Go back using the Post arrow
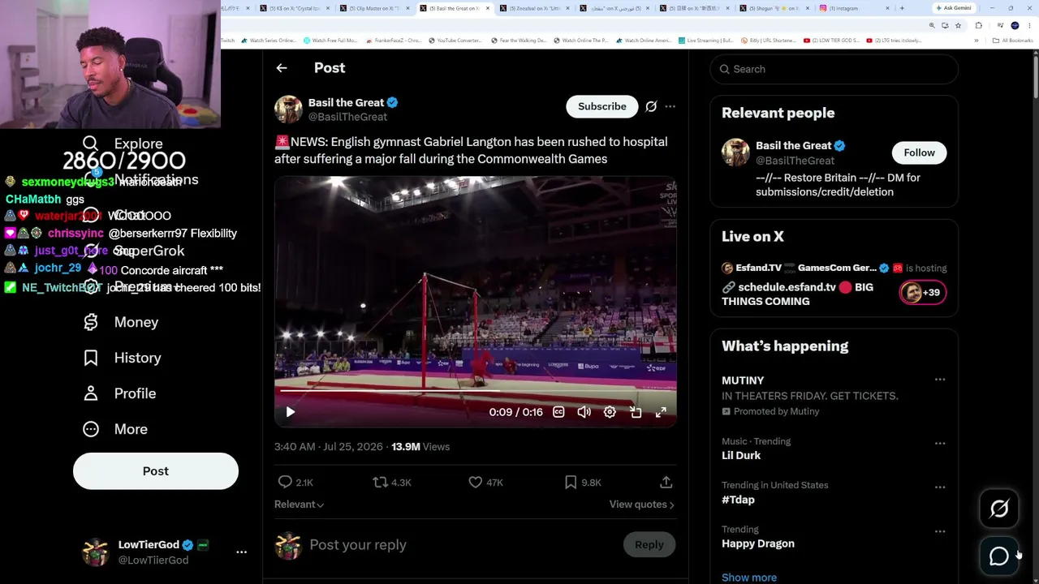1039x584 pixels. 282,68
